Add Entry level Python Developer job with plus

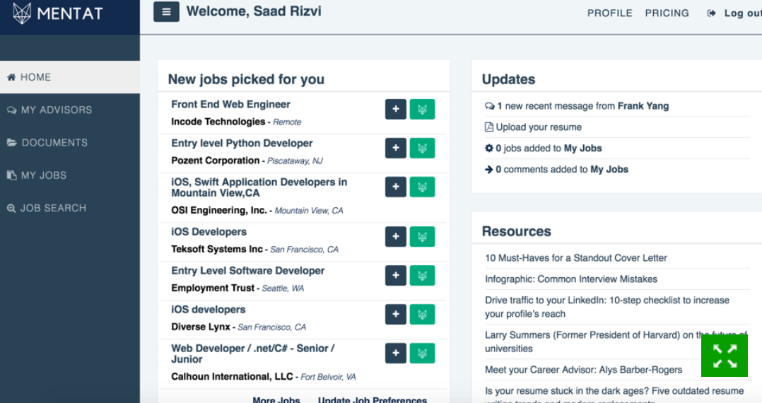click(396, 148)
